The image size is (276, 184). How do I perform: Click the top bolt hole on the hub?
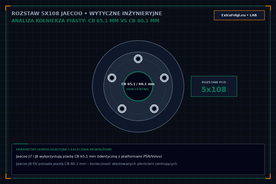(x=138, y=59)
